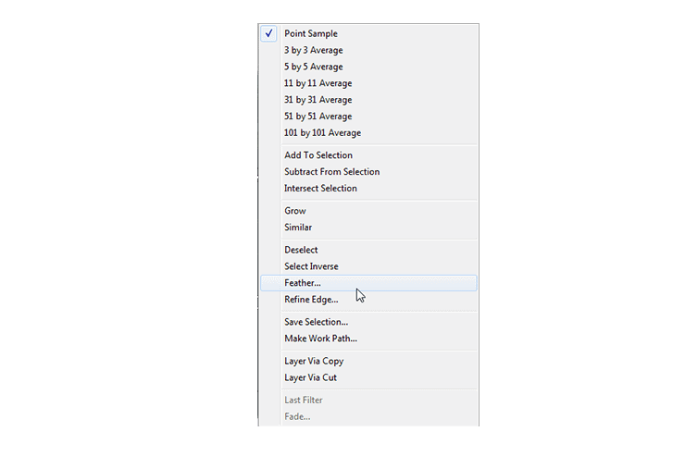Screen dimensions: 685x456
Task: Click Grow in the context menu
Action: (x=368, y=211)
